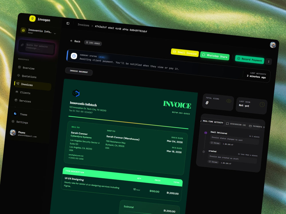
Task: Click the Services box icon
Action: click(x=16, y=100)
